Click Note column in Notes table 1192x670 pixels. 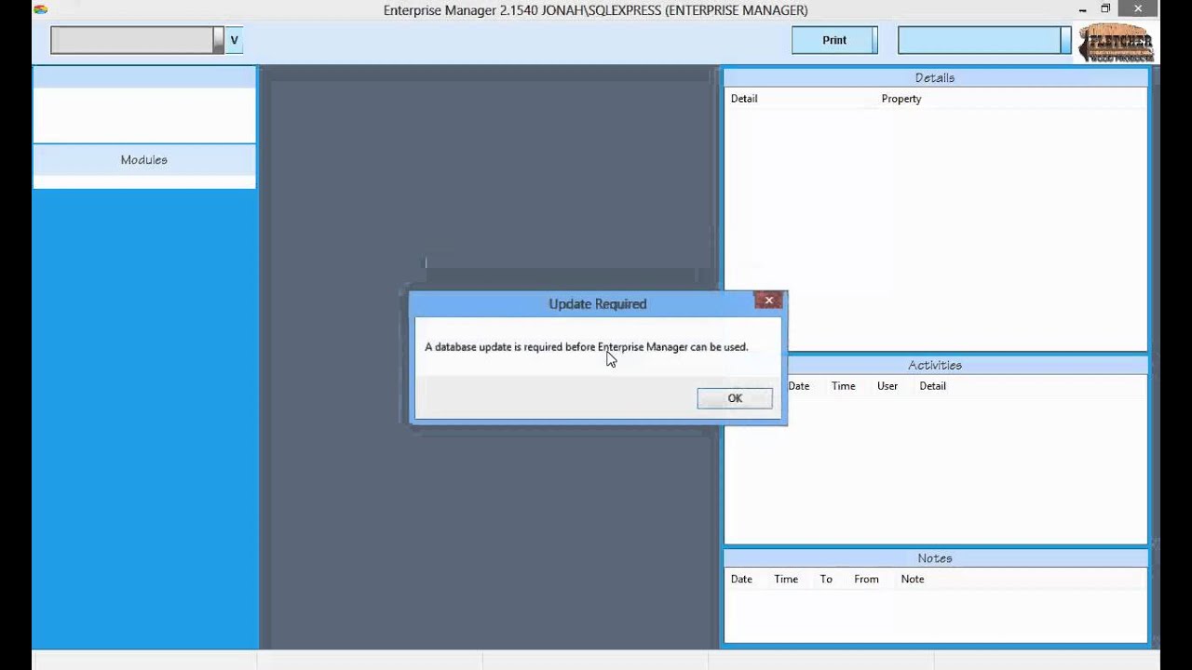[913, 579]
